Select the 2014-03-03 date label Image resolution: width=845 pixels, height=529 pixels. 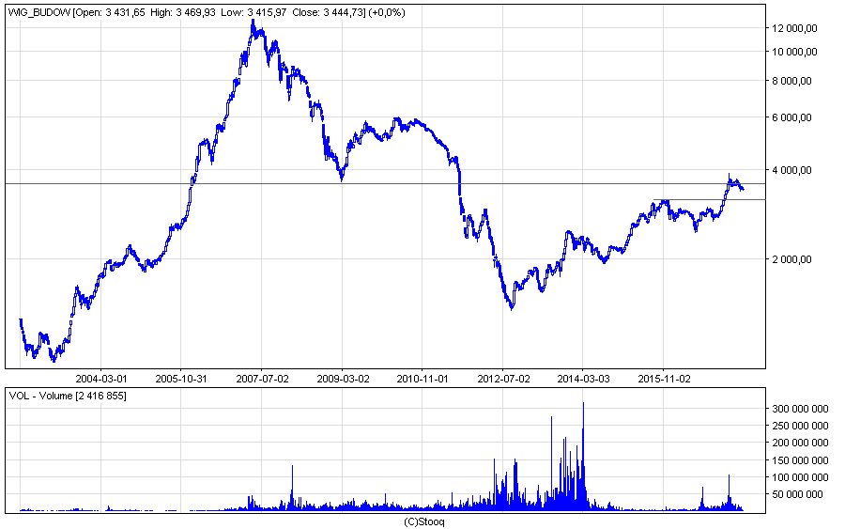click(x=584, y=379)
